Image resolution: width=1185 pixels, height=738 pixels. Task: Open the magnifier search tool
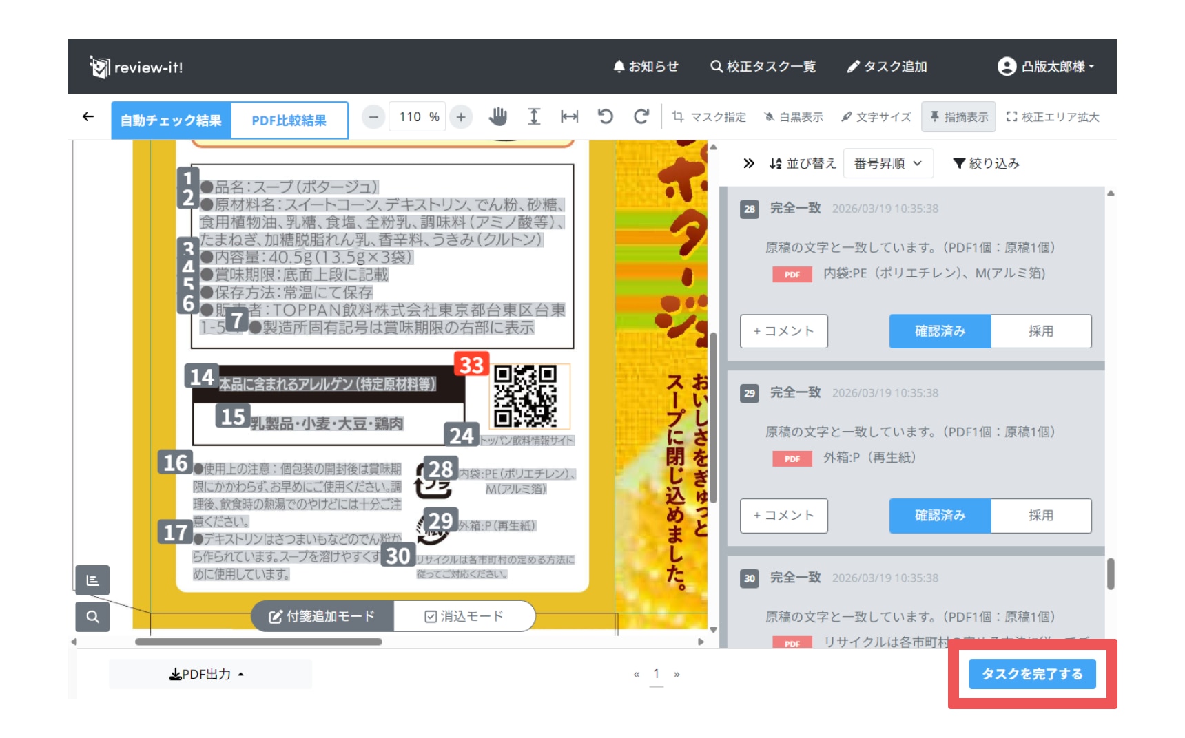point(92,617)
